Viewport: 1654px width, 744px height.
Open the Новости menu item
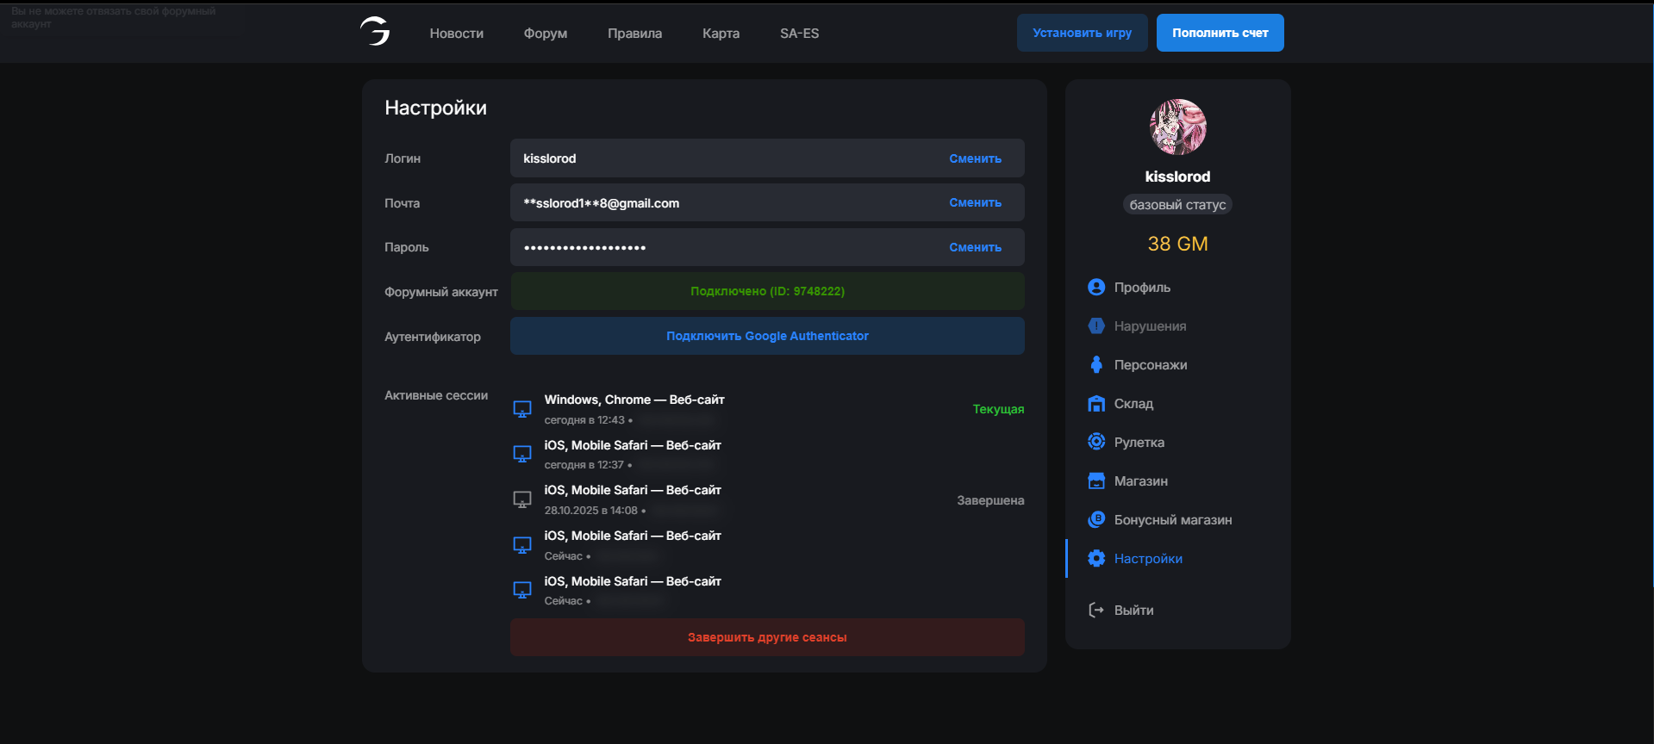pyautogui.click(x=456, y=34)
